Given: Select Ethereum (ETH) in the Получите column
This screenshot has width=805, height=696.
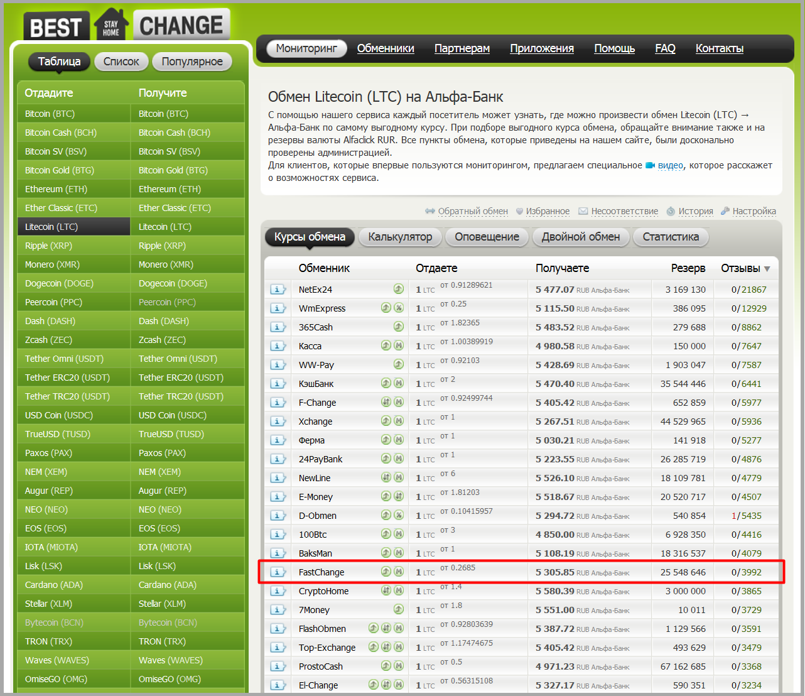Looking at the screenshot, I should (x=188, y=189).
